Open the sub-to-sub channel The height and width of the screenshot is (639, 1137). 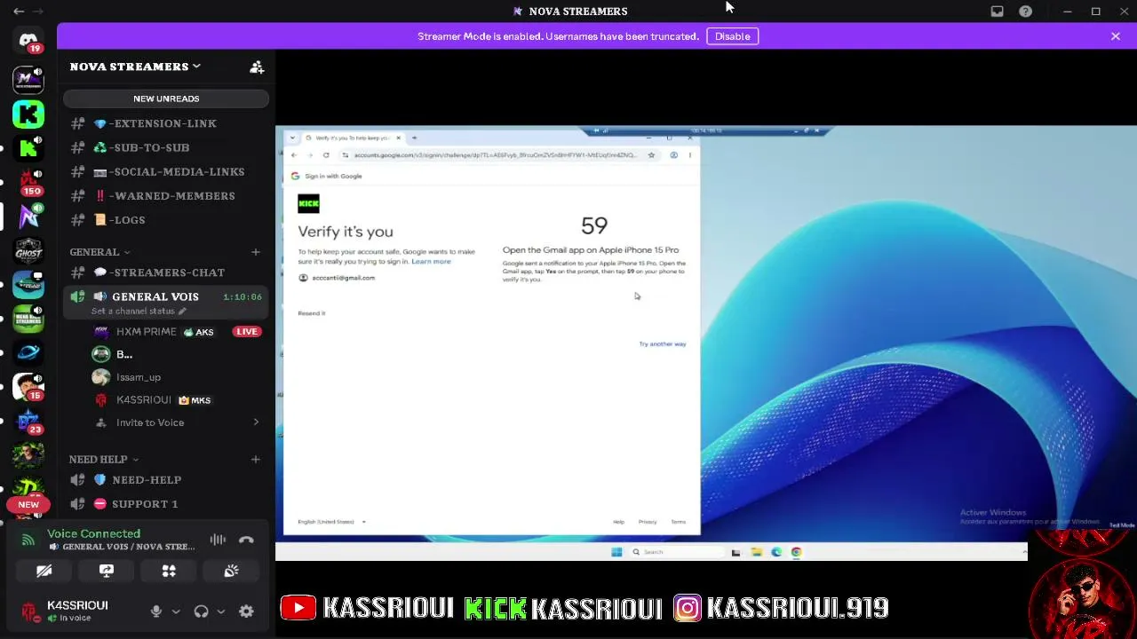165,147
